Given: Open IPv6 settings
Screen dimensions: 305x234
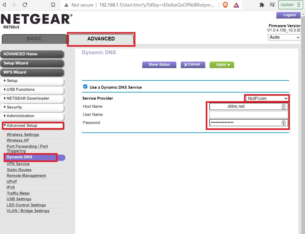Looking at the screenshot, I should coord(10,187).
